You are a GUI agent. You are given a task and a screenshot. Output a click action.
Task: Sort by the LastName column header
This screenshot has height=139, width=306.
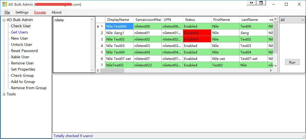(x=253, y=20)
